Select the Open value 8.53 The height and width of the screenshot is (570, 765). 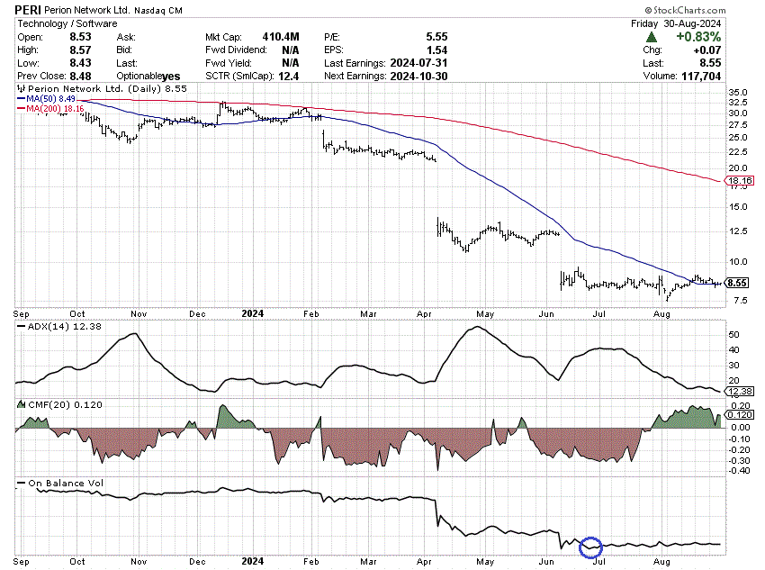80,37
